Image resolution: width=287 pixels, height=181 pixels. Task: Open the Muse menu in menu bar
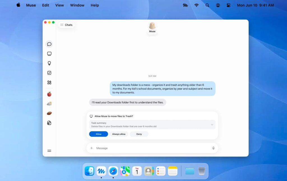pyautogui.click(x=31, y=5)
